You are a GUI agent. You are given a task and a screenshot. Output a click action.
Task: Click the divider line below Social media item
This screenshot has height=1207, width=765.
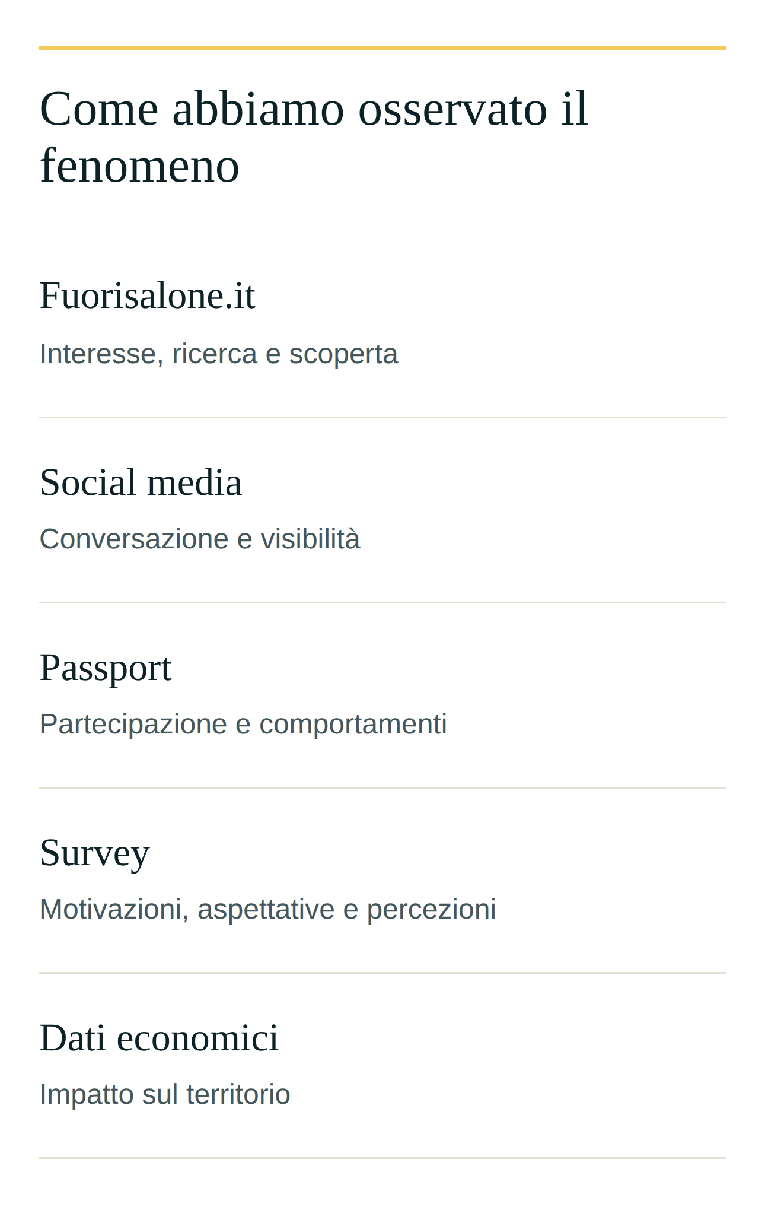pos(383,602)
